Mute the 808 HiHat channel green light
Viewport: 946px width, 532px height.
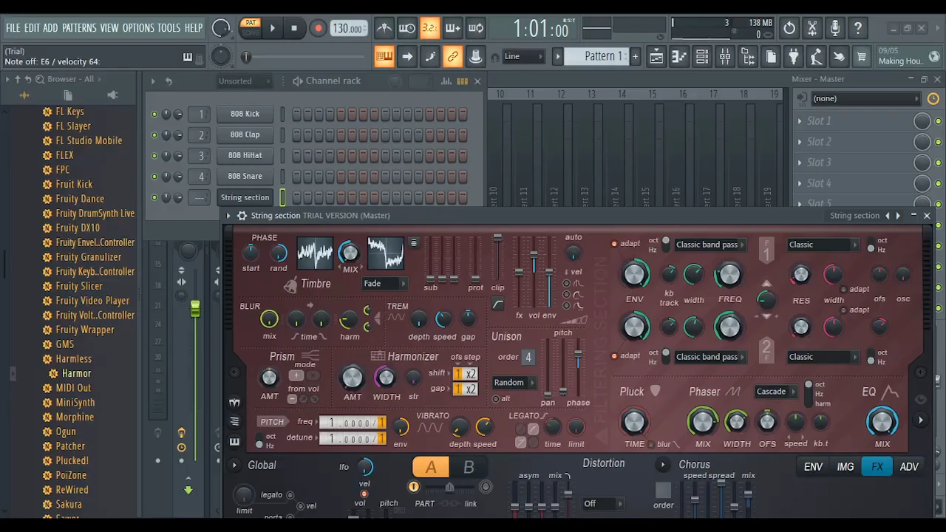(154, 156)
